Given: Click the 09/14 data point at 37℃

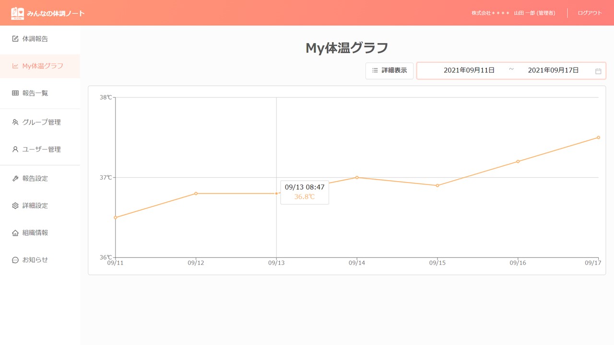Looking at the screenshot, I should (x=357, y=177).
